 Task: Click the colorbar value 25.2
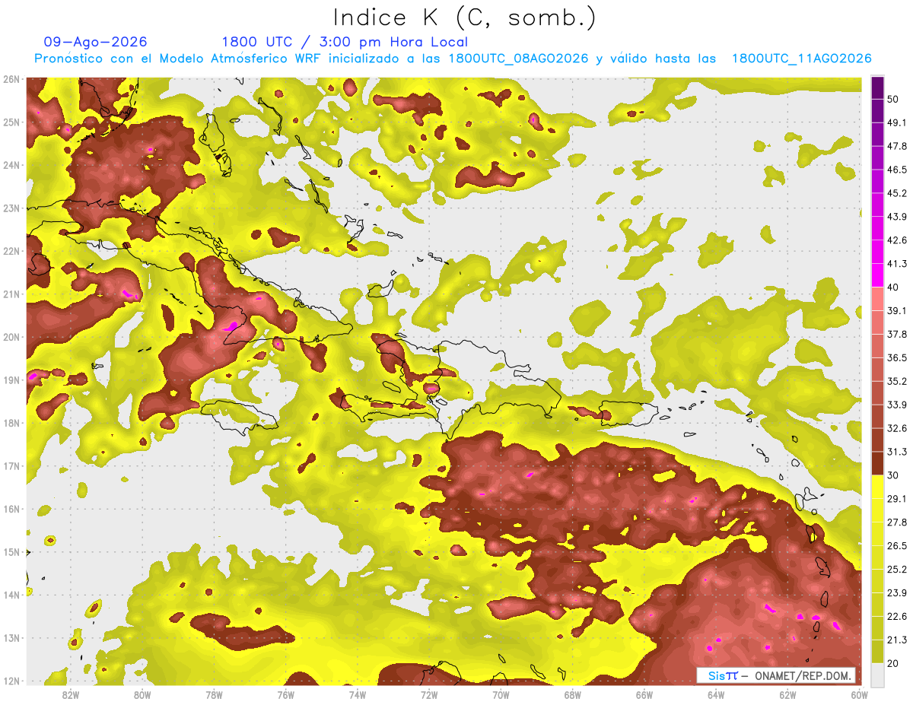point(897,570)
